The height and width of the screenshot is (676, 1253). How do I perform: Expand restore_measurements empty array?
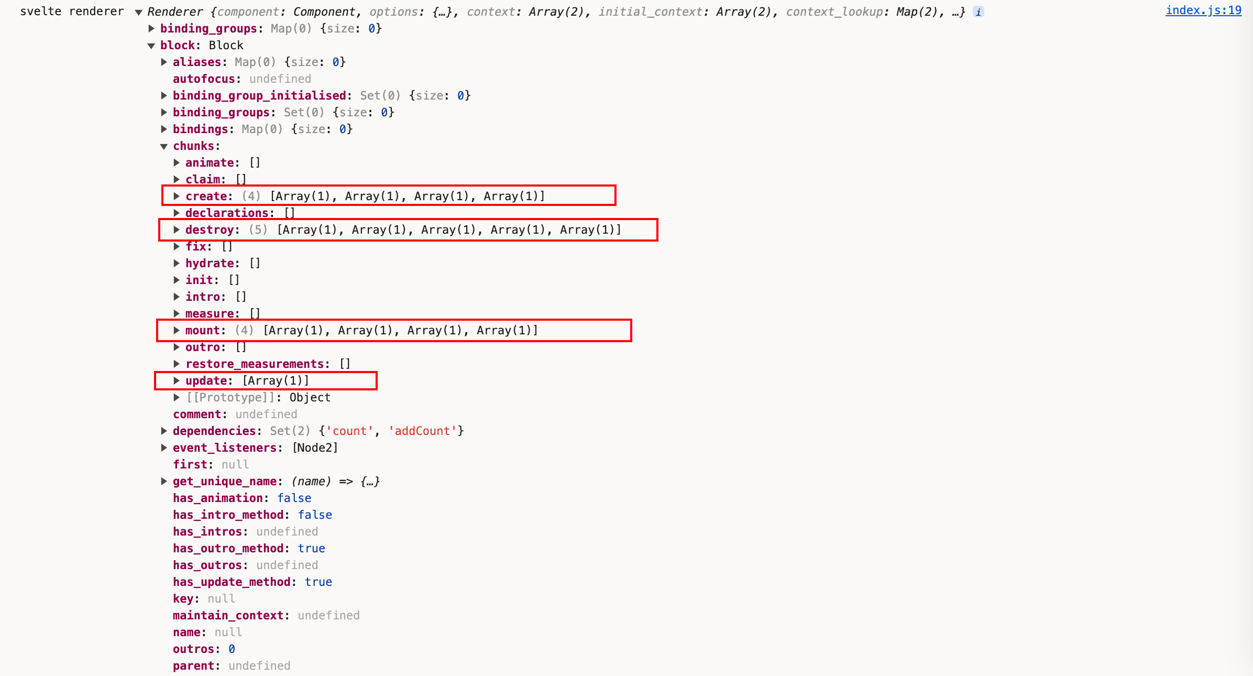[x=177, y=364]
